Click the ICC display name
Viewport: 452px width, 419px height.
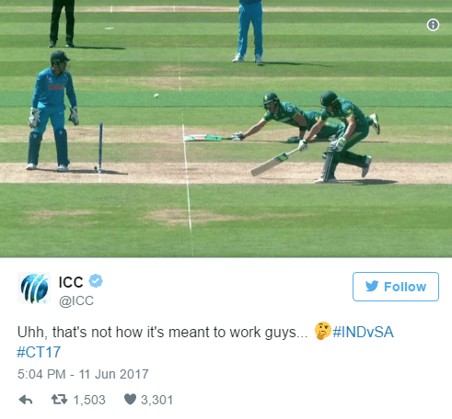pos(71,282)
